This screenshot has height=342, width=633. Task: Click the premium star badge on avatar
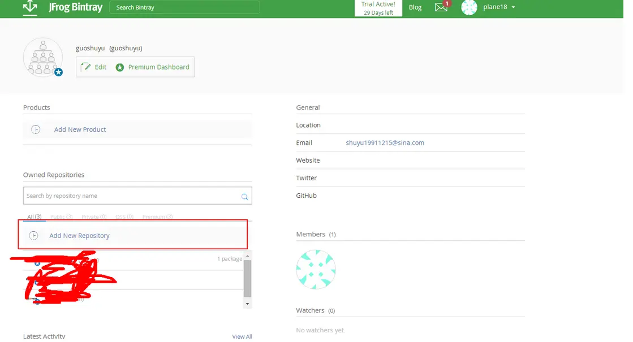point(58,72)
